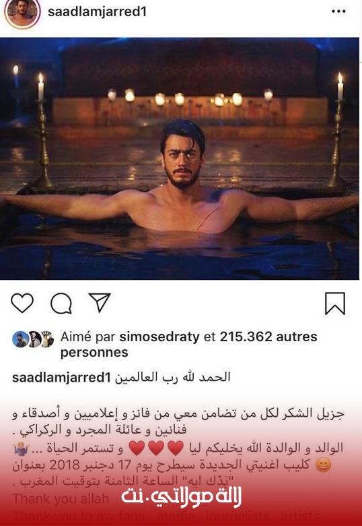
Task: Open comments with the speech bubble icon
Action: point(61,303)
